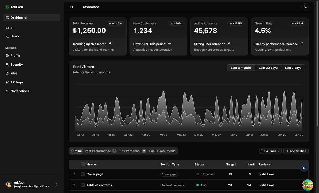Open Users from the sidebar

pos(15,36)
